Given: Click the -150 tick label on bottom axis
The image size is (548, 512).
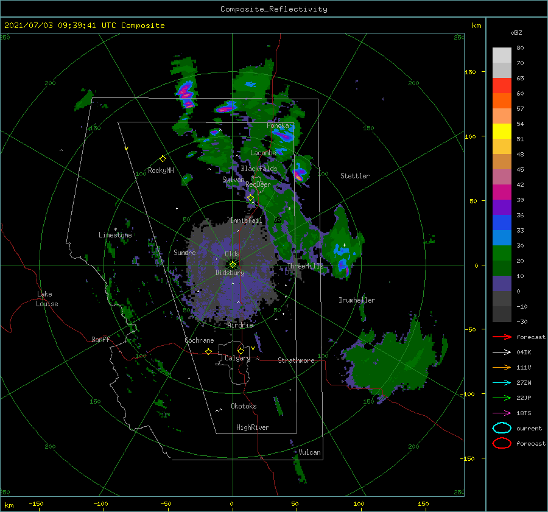Looking at the screenshot, I should pyautogui.click(x=36, y=503).
